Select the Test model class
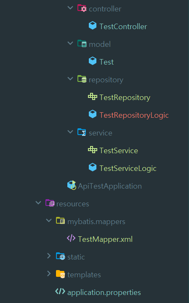 (x=106, y=62)
